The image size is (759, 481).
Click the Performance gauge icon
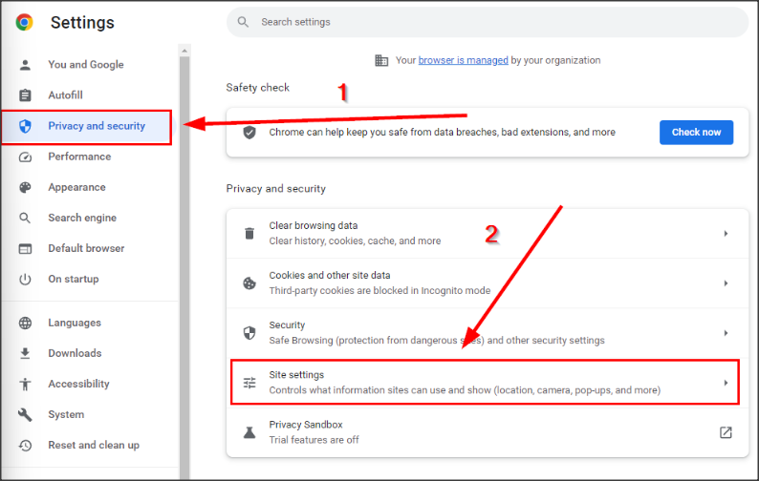26,157
